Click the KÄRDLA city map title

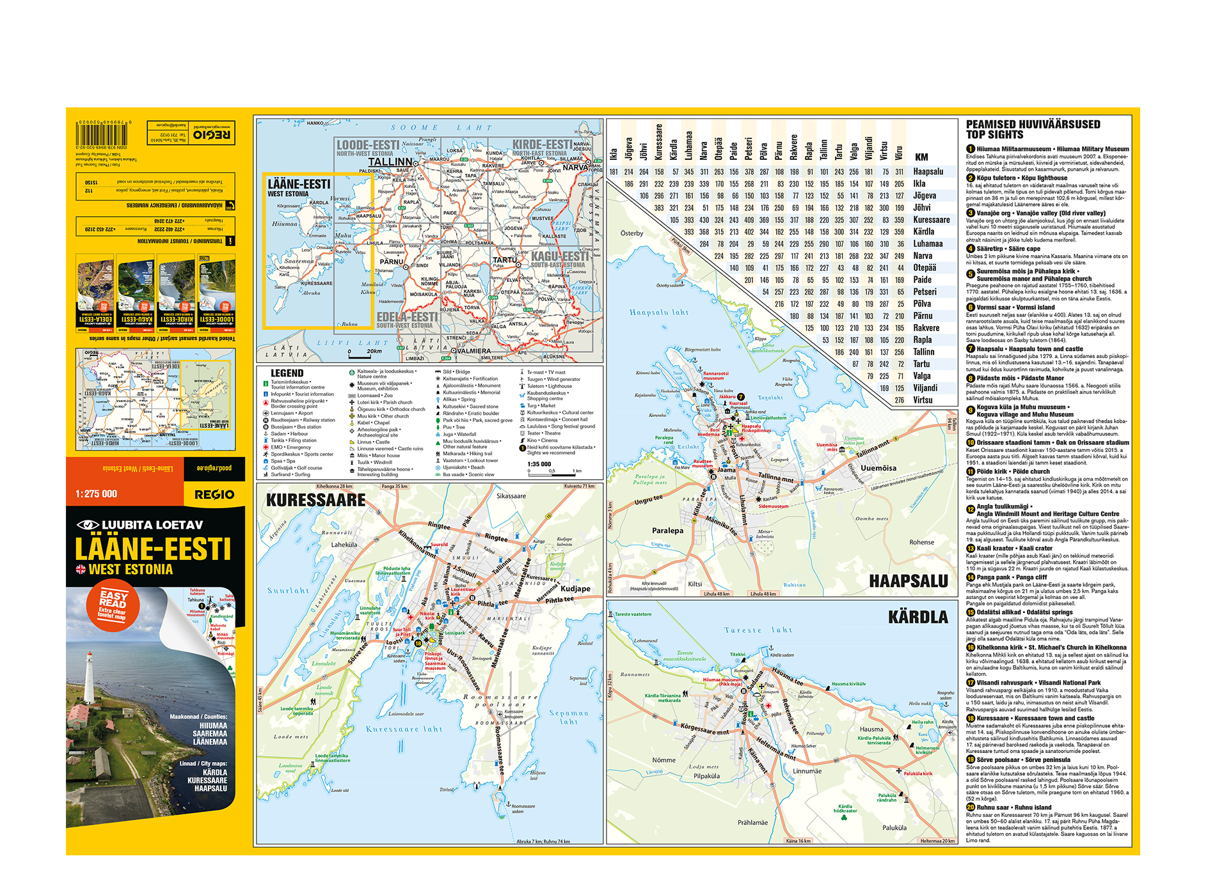tap(918, 617)
